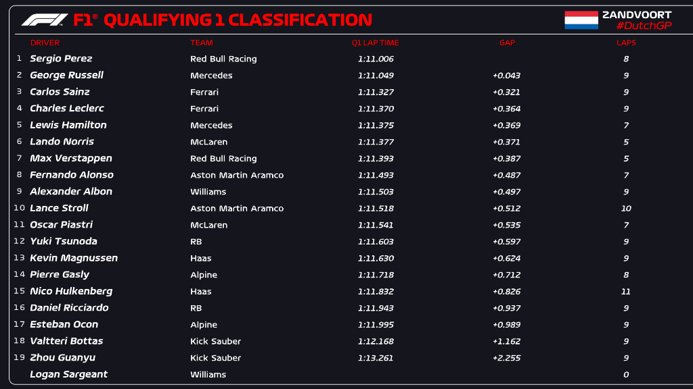Click Sergio Perez's lap time 1:11.006
Viewport: 693px width, 389px height.
click(x=376, y=59)
